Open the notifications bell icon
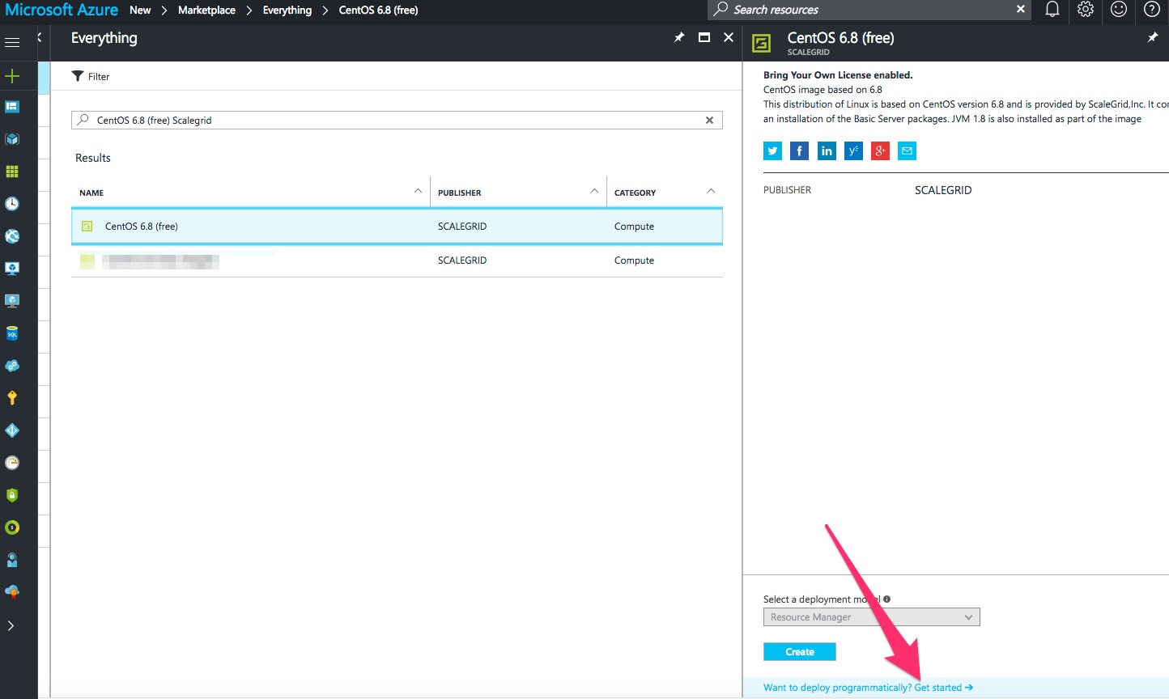 [1052, 10]
